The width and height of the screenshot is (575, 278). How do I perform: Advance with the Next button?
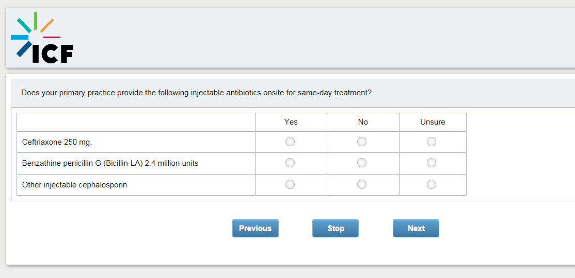(416, 228)
